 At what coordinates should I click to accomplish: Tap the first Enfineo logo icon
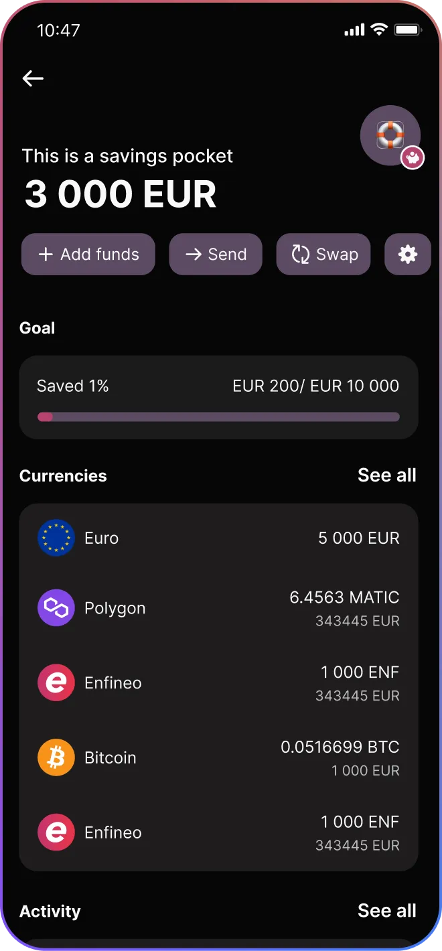pyautogui.click(x=56, y=683)
